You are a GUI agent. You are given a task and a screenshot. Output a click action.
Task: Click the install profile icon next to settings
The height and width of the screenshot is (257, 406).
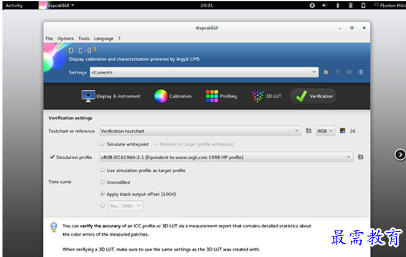[349, 72]
